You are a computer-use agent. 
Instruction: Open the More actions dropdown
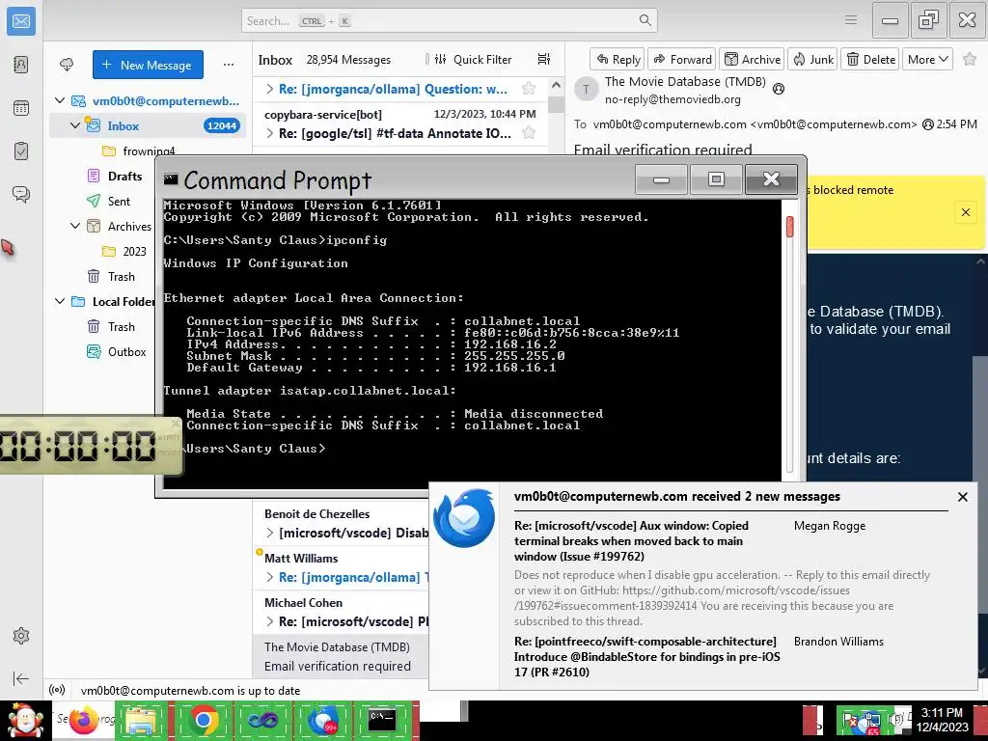(x=927, y=59)
